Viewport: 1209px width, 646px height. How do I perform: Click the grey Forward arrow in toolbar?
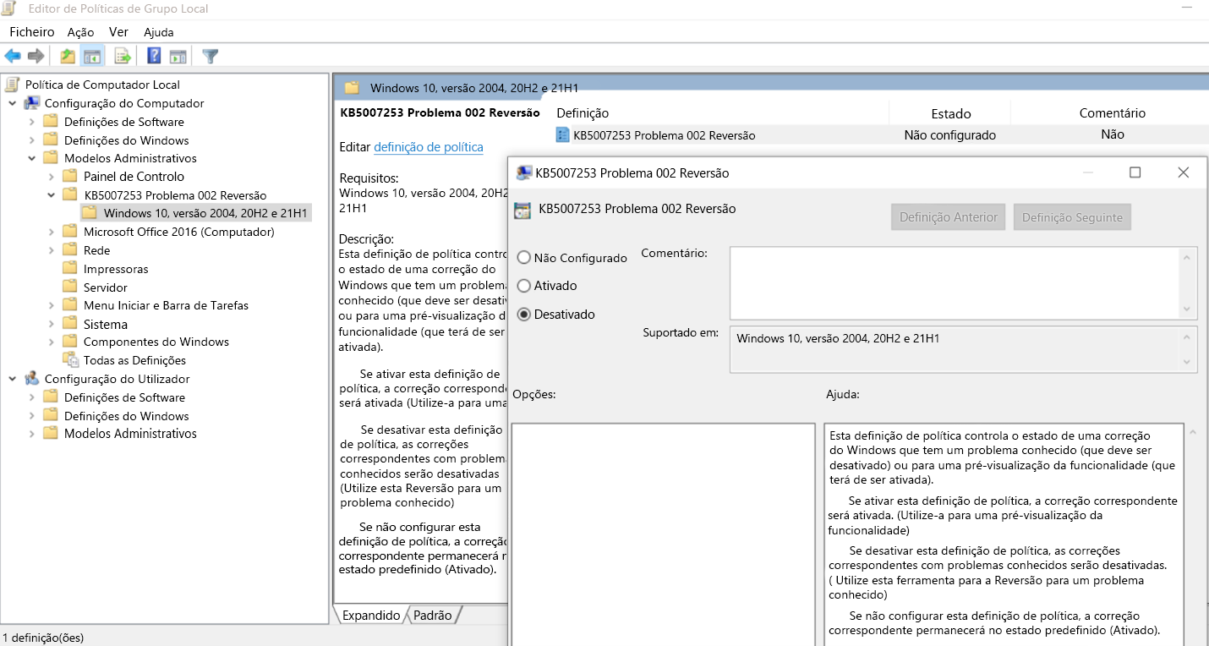[x=36, y=57]
